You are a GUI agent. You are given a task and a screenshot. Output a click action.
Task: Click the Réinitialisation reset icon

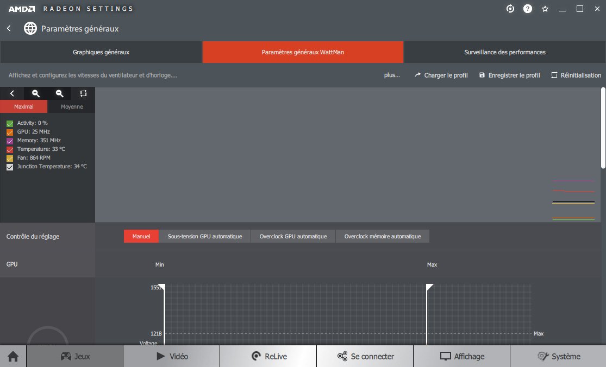pos(554,75)
